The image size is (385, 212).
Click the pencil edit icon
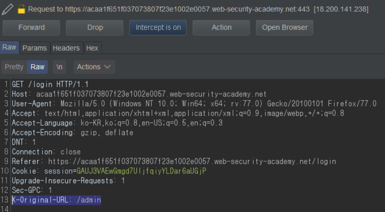click(8, 9)
